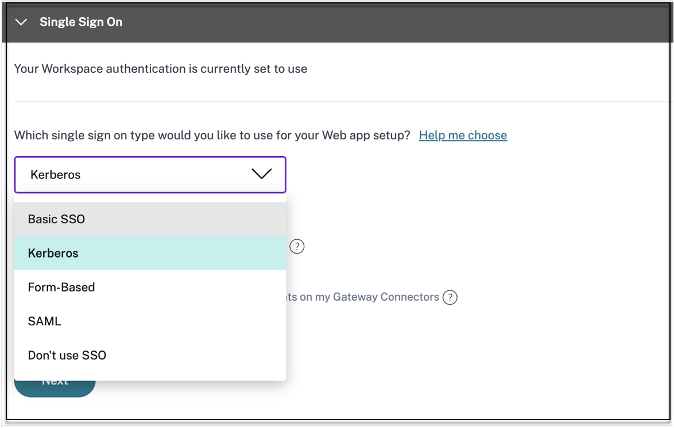The width and height of the screenshot is (674, 428).
Task: Choose the Don't use SSO option
Action: coord(67,356)
